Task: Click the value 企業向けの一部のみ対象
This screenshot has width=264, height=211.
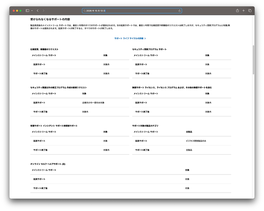Action: click(x=93, y=103)
